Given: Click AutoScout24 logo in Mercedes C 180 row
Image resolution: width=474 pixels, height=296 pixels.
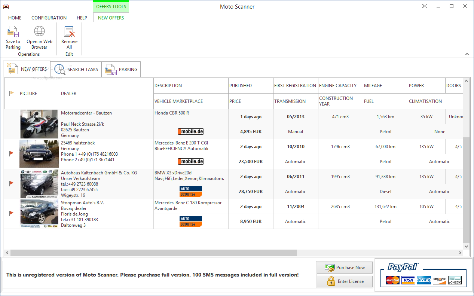Looking at the screenshot, I should coord(191,222).
